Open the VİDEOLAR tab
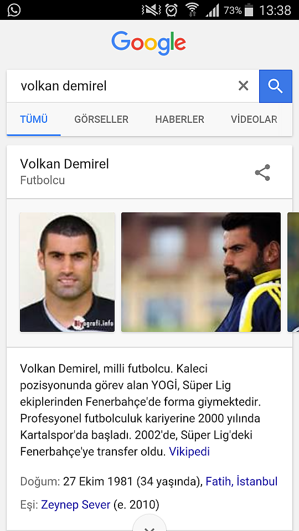Screen dimensions: 299x531 (x=254, y=119)
